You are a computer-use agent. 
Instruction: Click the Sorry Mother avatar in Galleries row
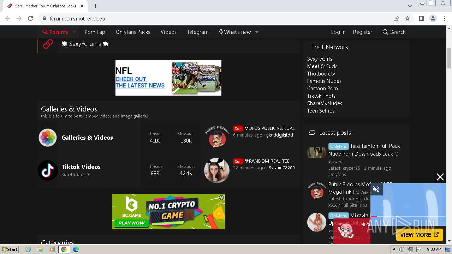[217, 138]
